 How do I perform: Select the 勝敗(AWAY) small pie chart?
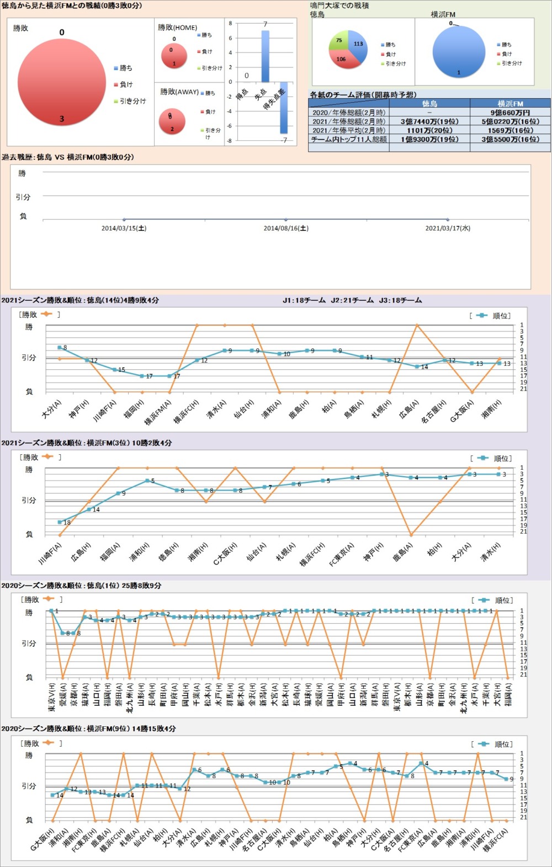[x=172, y=121]
